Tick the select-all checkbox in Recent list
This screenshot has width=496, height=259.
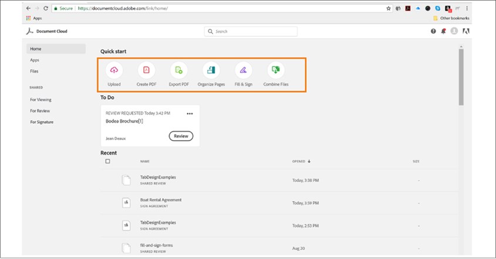(x=107, y=161)
